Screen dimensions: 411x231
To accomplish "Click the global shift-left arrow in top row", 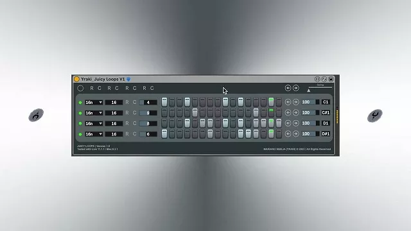I will tap(288, 88).
